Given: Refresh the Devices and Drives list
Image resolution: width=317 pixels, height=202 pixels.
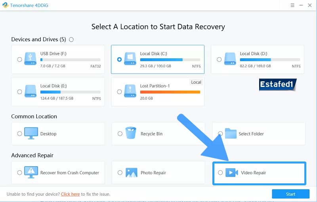Looking at the screenshot, I should (71, 40).
